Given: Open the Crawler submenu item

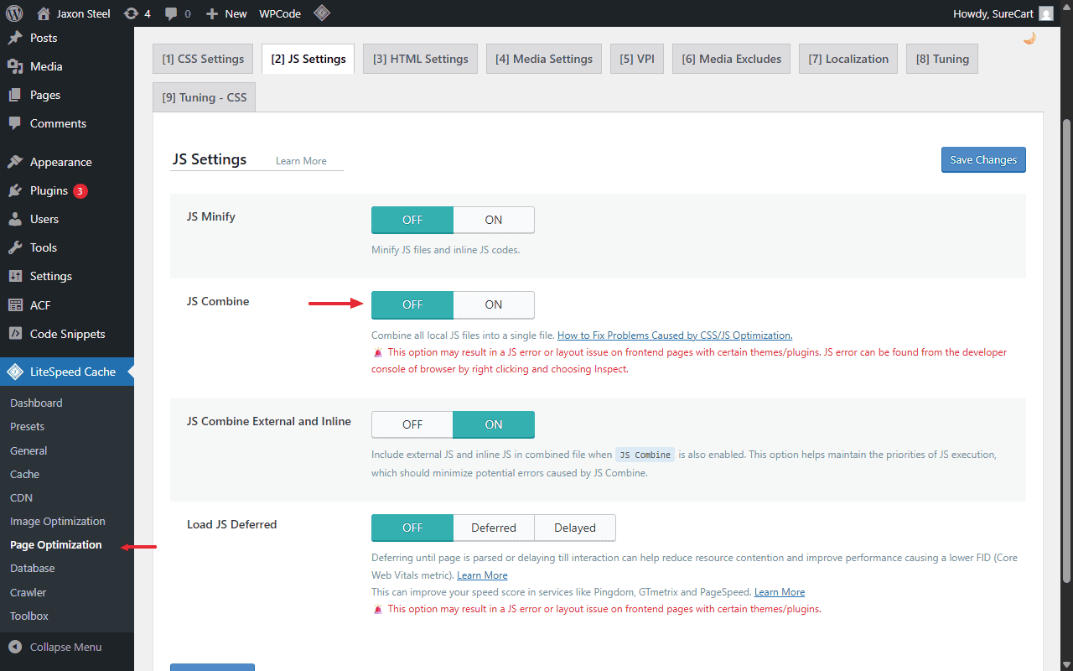Looking at the screenshot, I should coord(29,592).
